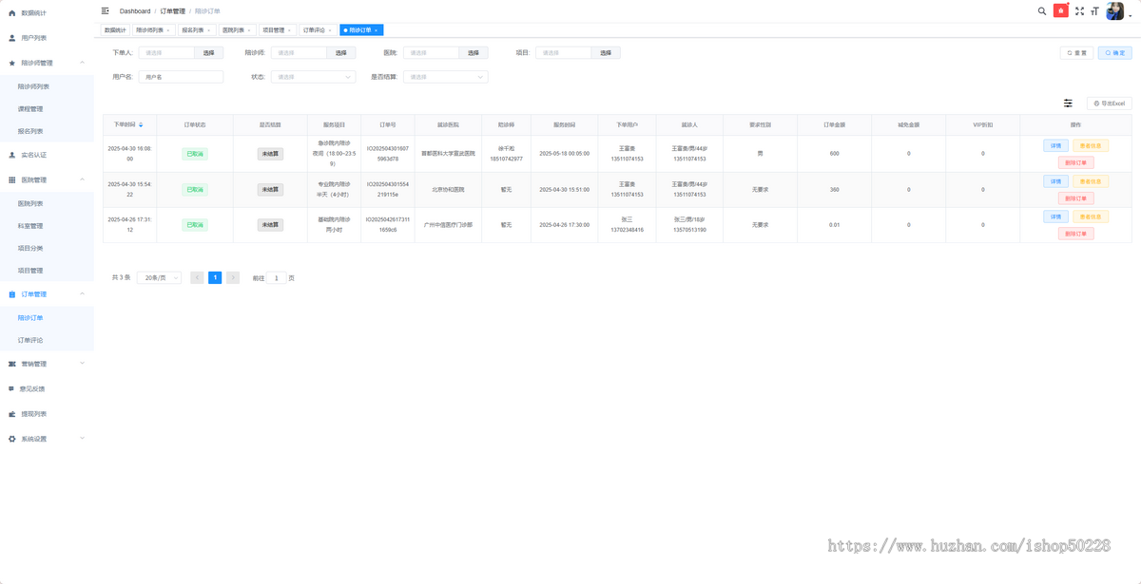Viewport: 1141px width, 584px height.
Task: Click the 重置 reset button
Action: [1076, 53]
